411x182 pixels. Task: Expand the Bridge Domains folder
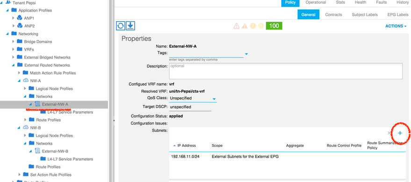click(14, 42)
